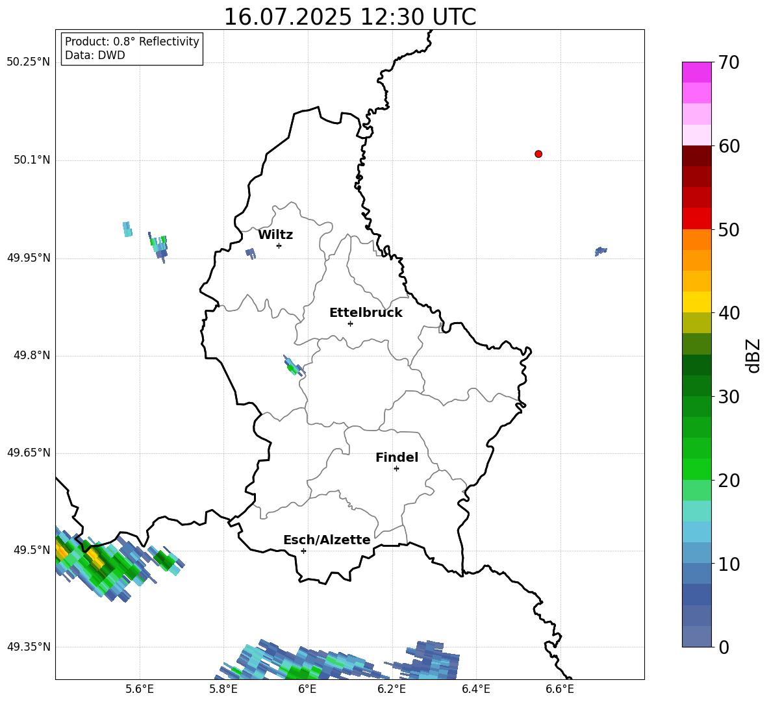Click the small radar echo west of Wiltz
769x702 pixels.
click(x=251, y=253)
